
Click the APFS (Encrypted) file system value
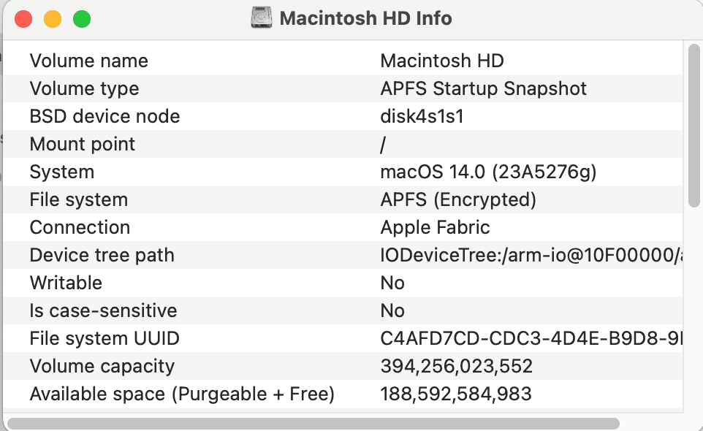(458, 199)
